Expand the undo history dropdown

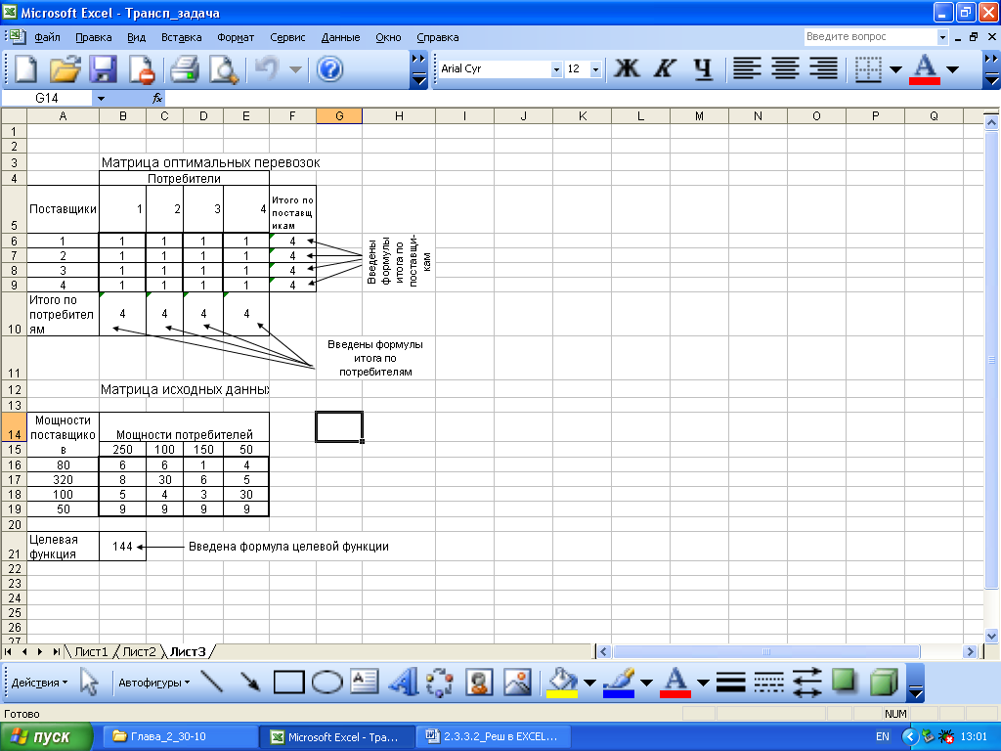(x=295, y=69)
